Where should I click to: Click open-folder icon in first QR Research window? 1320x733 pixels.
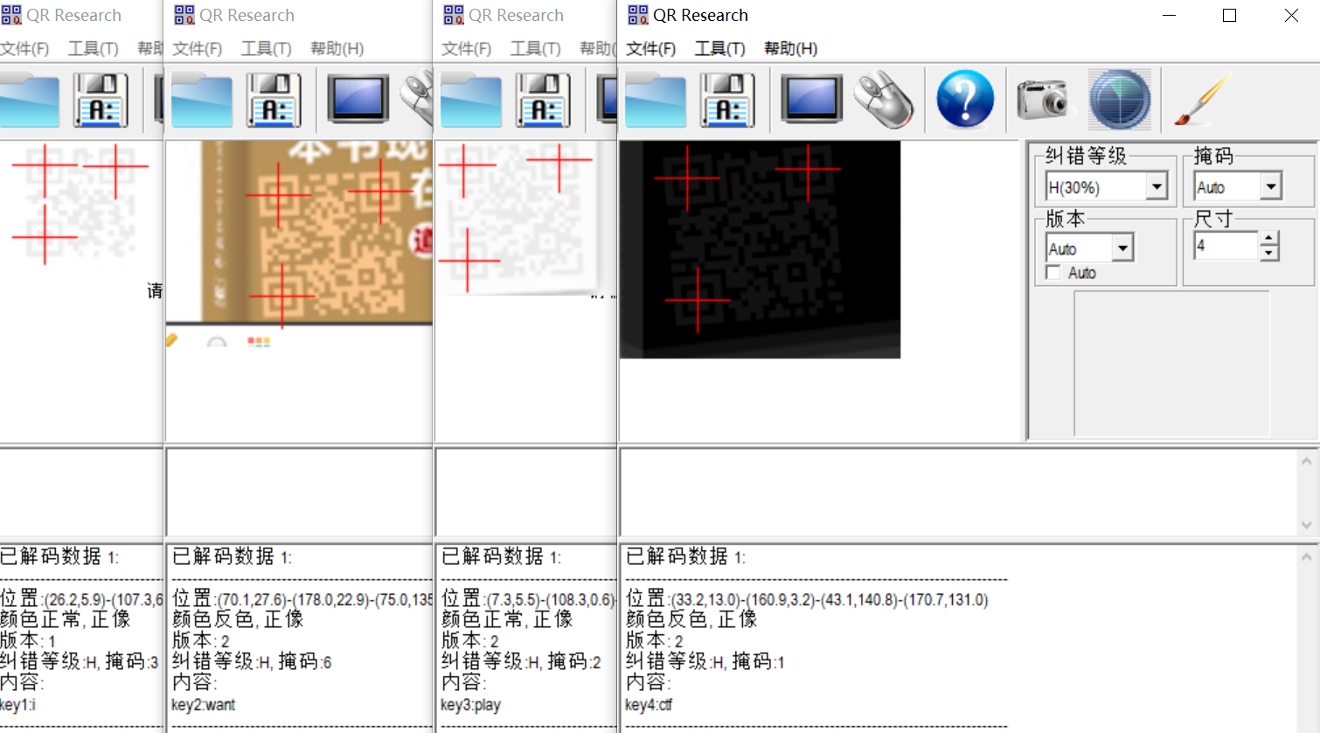30,100
